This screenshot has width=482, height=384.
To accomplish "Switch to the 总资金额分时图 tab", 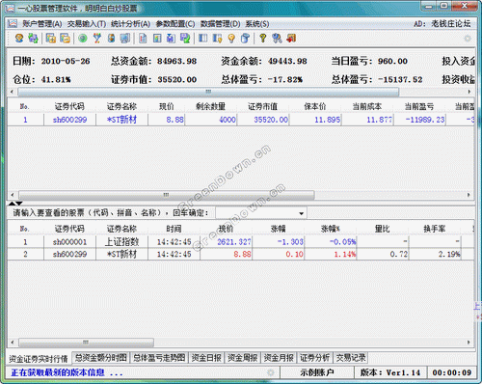I will pyautogui.click(x=100, y=358).
